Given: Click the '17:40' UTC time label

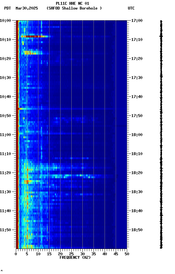Looking at the screenshot, I should pos(137,97).
